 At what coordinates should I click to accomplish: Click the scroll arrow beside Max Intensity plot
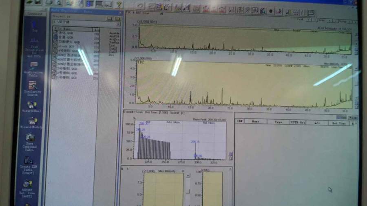188,175
